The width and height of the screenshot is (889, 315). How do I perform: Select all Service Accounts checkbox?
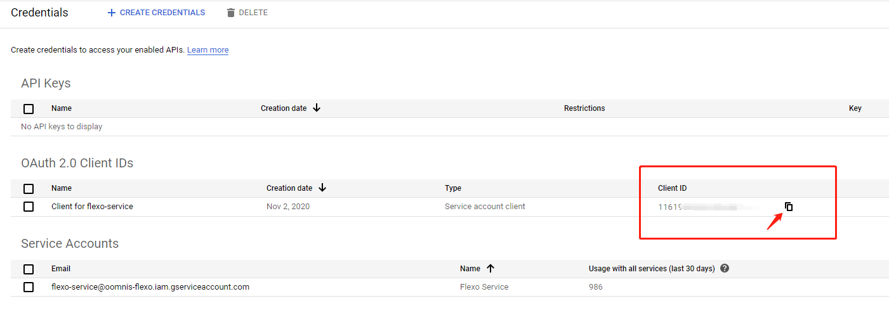click(x=29, y=269)
